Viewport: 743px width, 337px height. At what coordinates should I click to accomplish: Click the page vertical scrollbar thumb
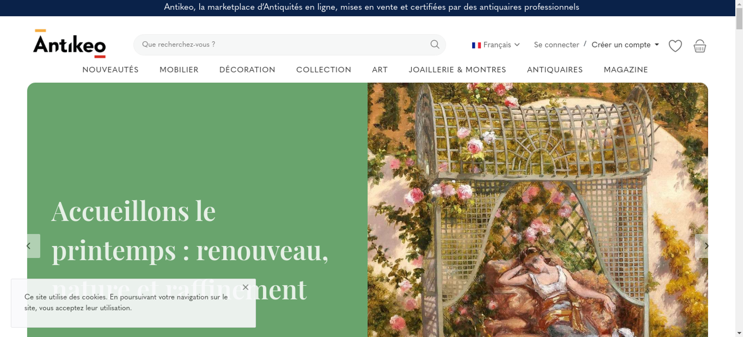(x=739, y=18)
